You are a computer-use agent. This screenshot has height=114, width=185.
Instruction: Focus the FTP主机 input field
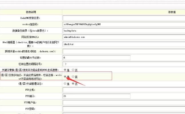coord(124,90)
